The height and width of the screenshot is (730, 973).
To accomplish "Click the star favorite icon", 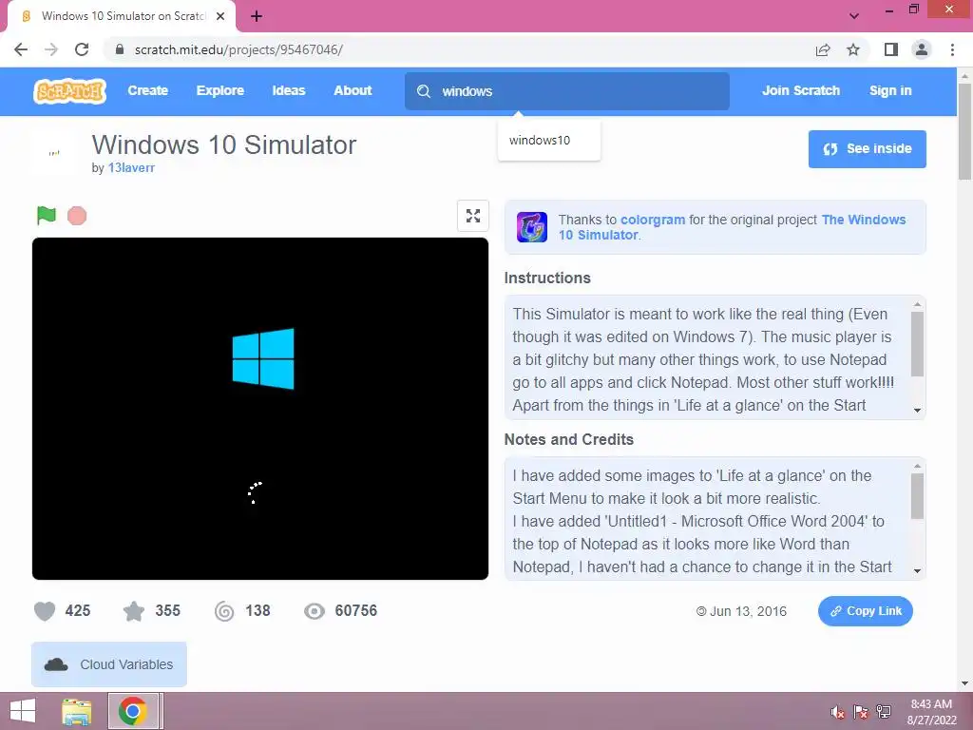I will 134,611.
